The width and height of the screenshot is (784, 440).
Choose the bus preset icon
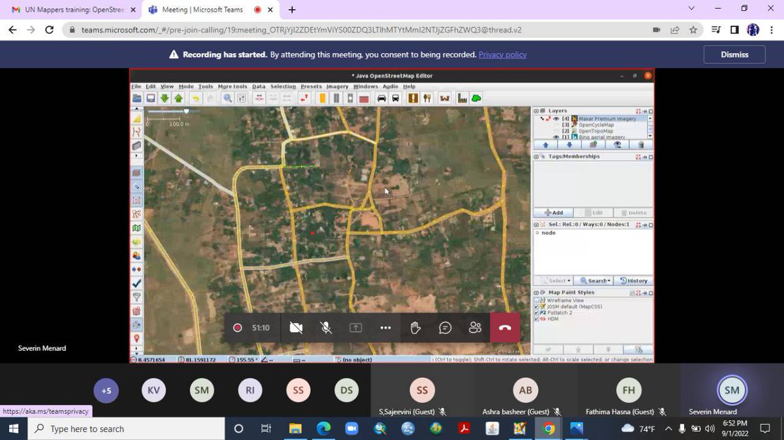(x=395, y=99)
